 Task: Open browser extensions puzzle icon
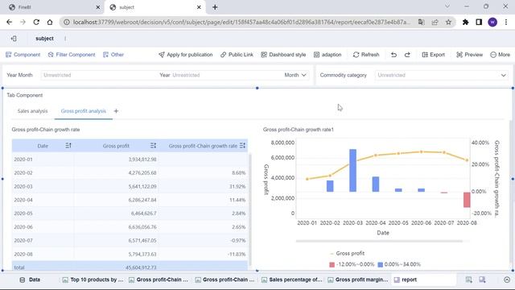pyautogui.click(x=465, y=22)
